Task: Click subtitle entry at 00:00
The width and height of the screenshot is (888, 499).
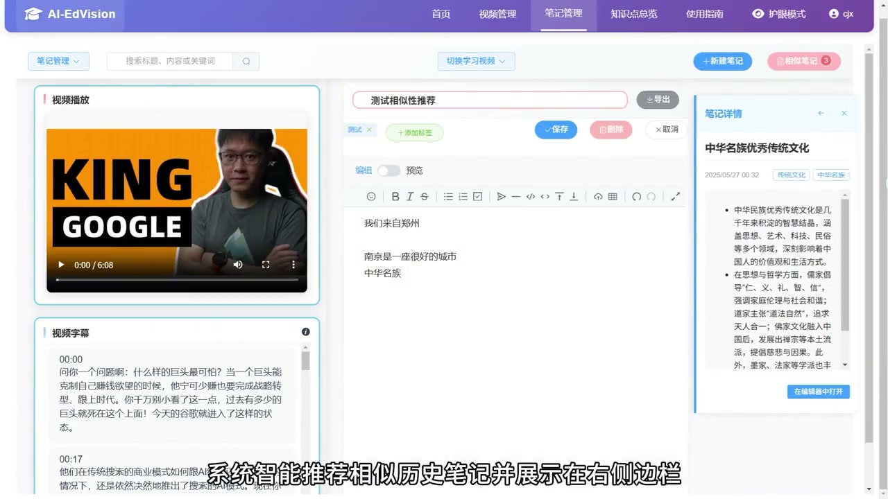Action: [173, 394]
